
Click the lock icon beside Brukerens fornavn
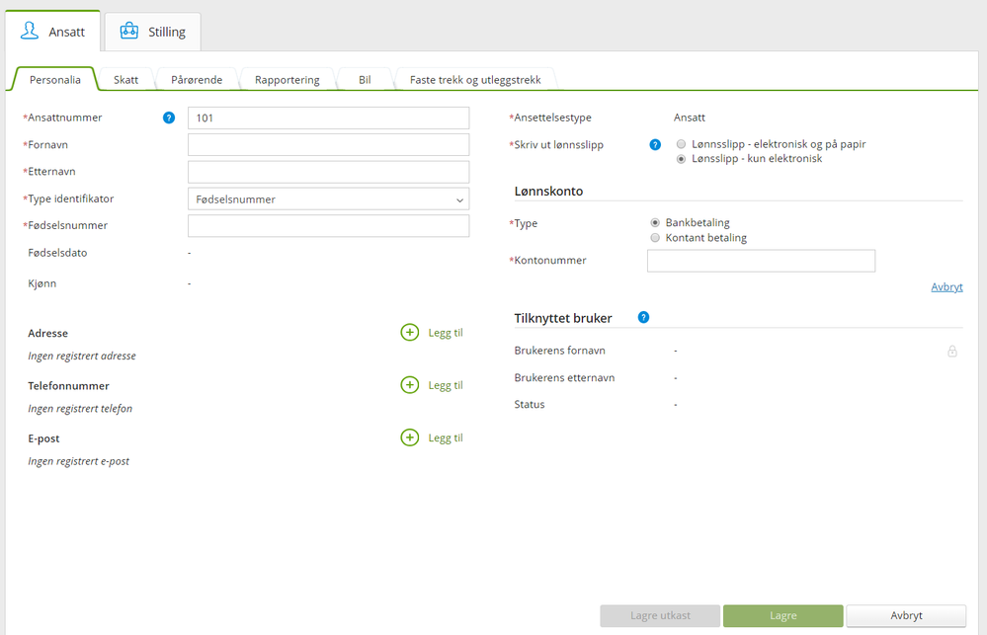tap(952, 351)
